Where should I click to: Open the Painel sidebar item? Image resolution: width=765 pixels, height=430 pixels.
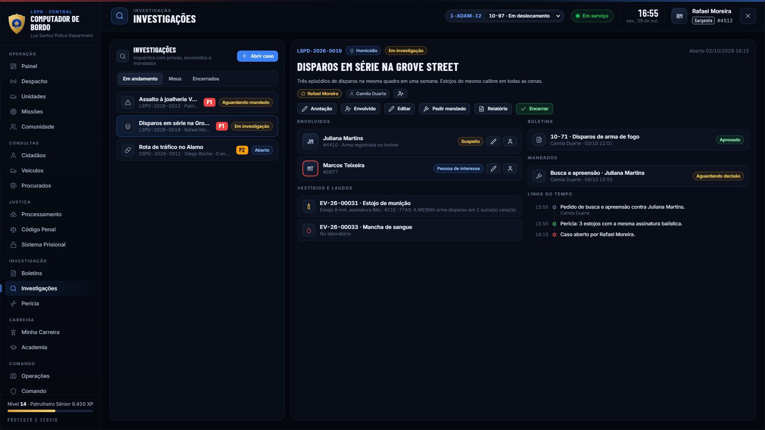click(x=50, y=66)
